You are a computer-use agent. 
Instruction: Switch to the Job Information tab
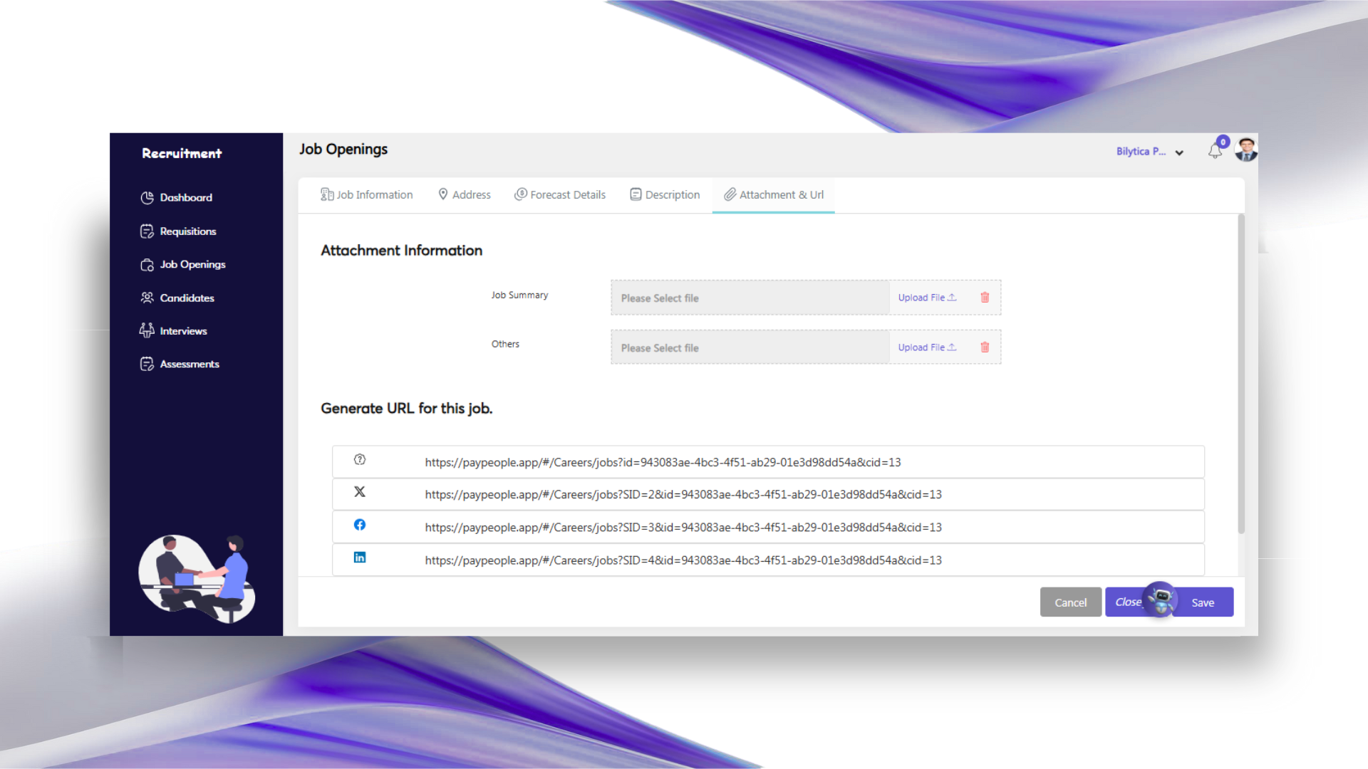pyautogui.click(x=367, y=195)
